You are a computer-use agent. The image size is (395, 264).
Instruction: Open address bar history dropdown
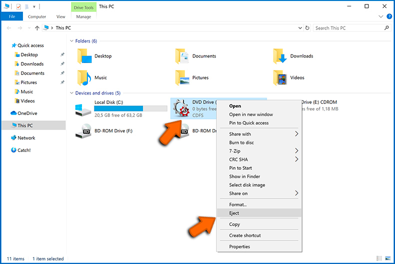click(300, 27)
